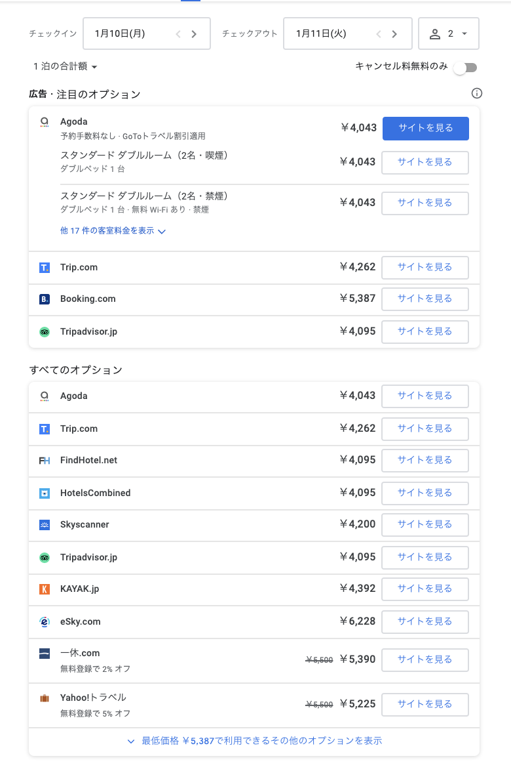Click サイトを見る for FindHotel.net
This screenshot has height=773, width=511.
point(425,461)
